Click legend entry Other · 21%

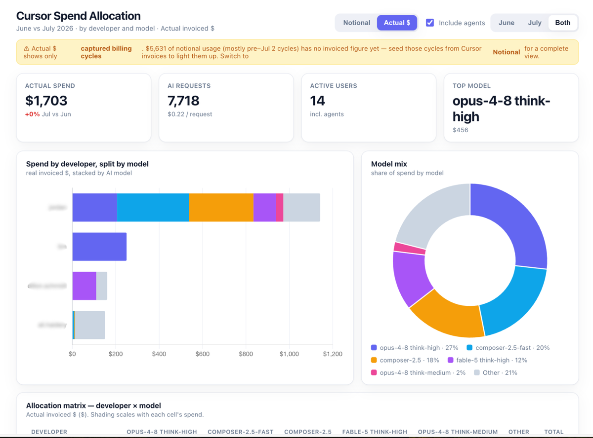[496, 373]
